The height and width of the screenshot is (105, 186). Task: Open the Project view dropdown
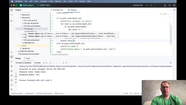coord(19,10)
